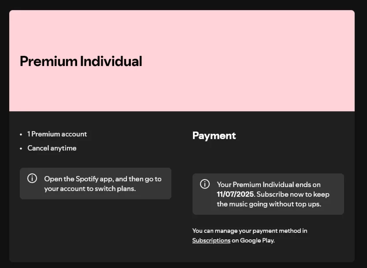Image resolution: width=367 pixels, height=268 pixels.
Task: Click the bullet dot before Cancel anytime
Action: point(21,148)
